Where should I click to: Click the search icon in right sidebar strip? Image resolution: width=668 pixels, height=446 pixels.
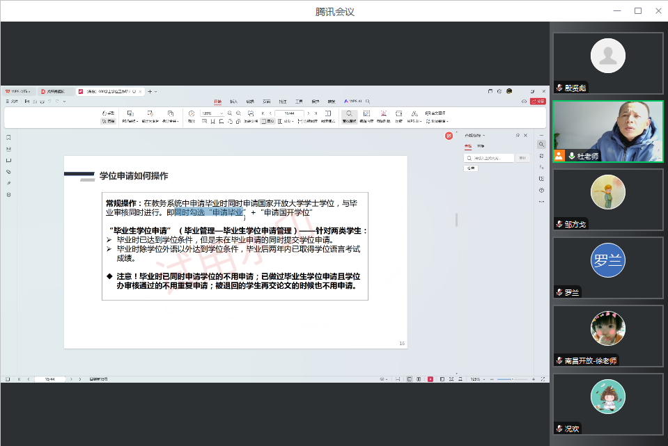coord(541,144)
